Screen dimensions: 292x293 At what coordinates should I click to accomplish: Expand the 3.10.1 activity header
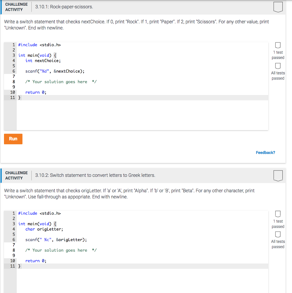pyautogui.click(x=143, y=7)
